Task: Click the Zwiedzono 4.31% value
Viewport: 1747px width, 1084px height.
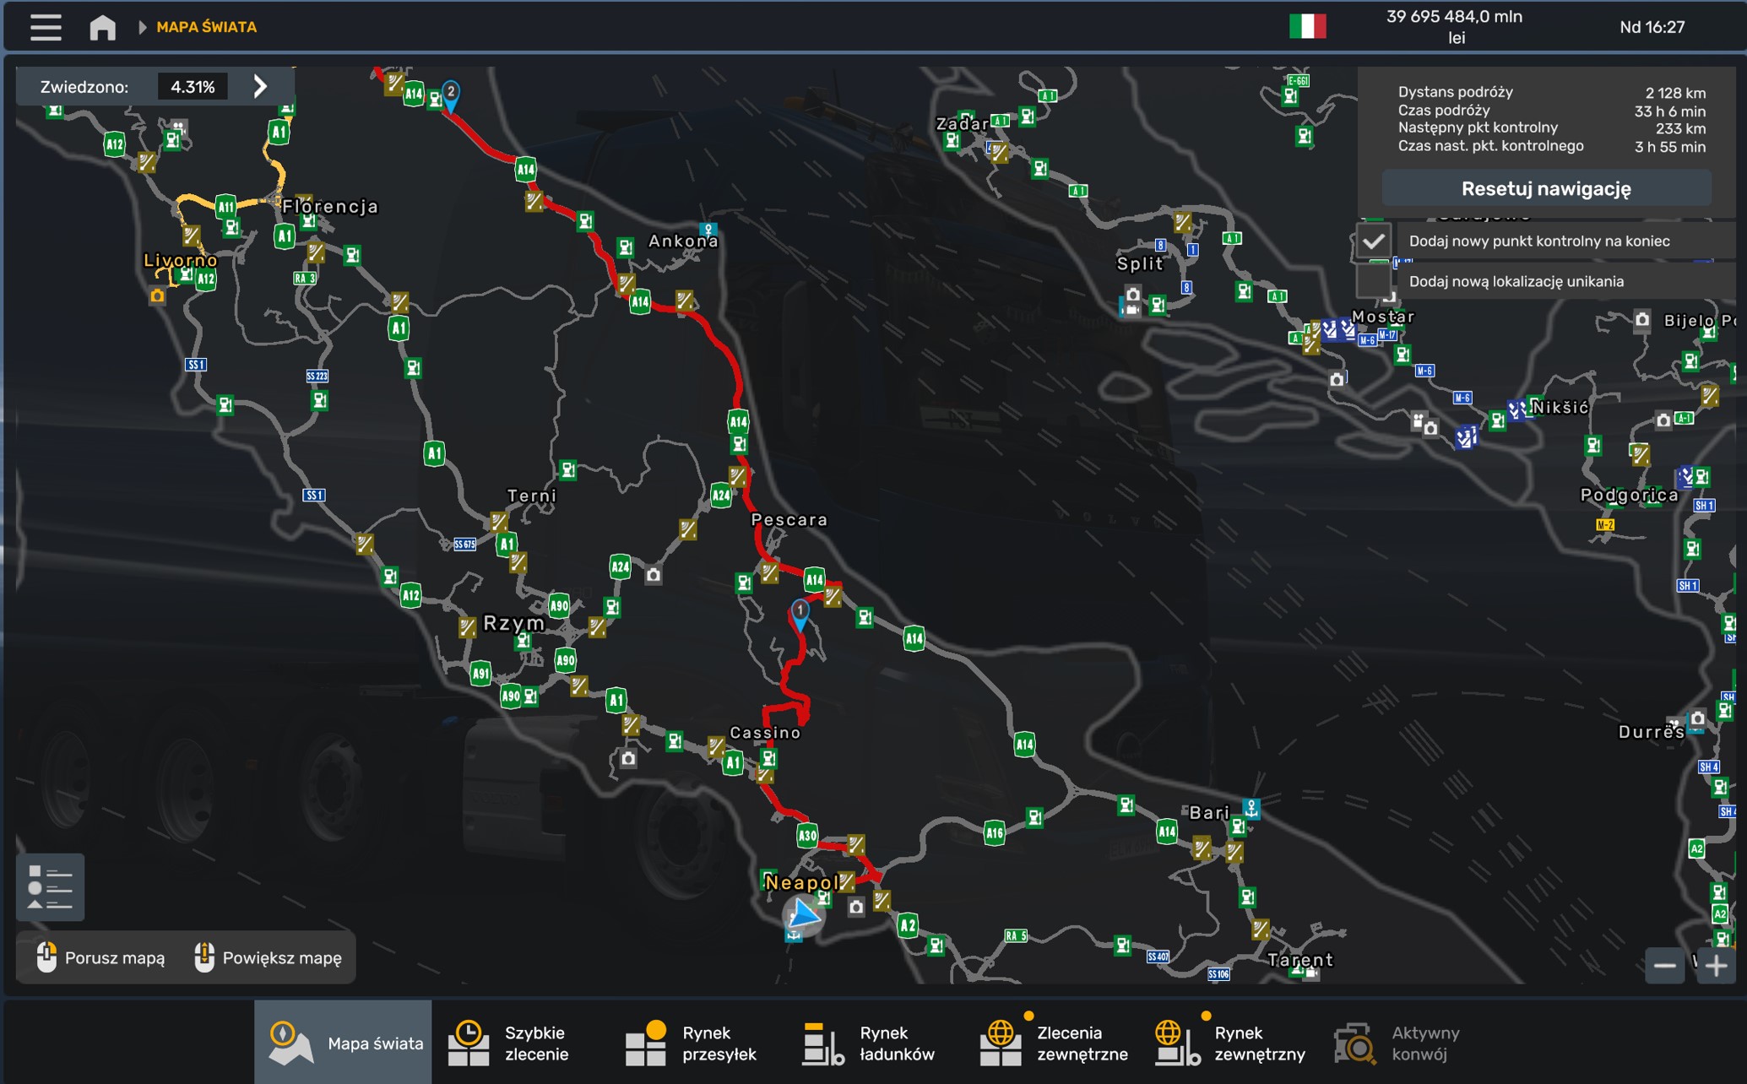Action: click(x=193, y=87)
